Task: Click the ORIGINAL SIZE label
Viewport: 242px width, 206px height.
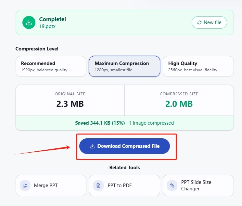Action: pos(70,94)
